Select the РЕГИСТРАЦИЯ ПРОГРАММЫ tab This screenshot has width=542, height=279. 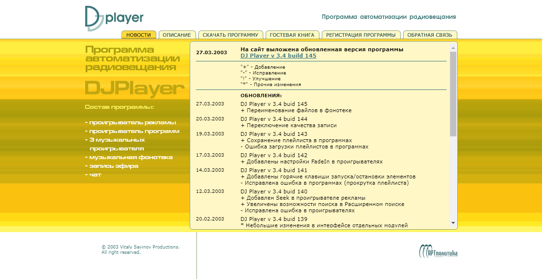tap(361, 35)
